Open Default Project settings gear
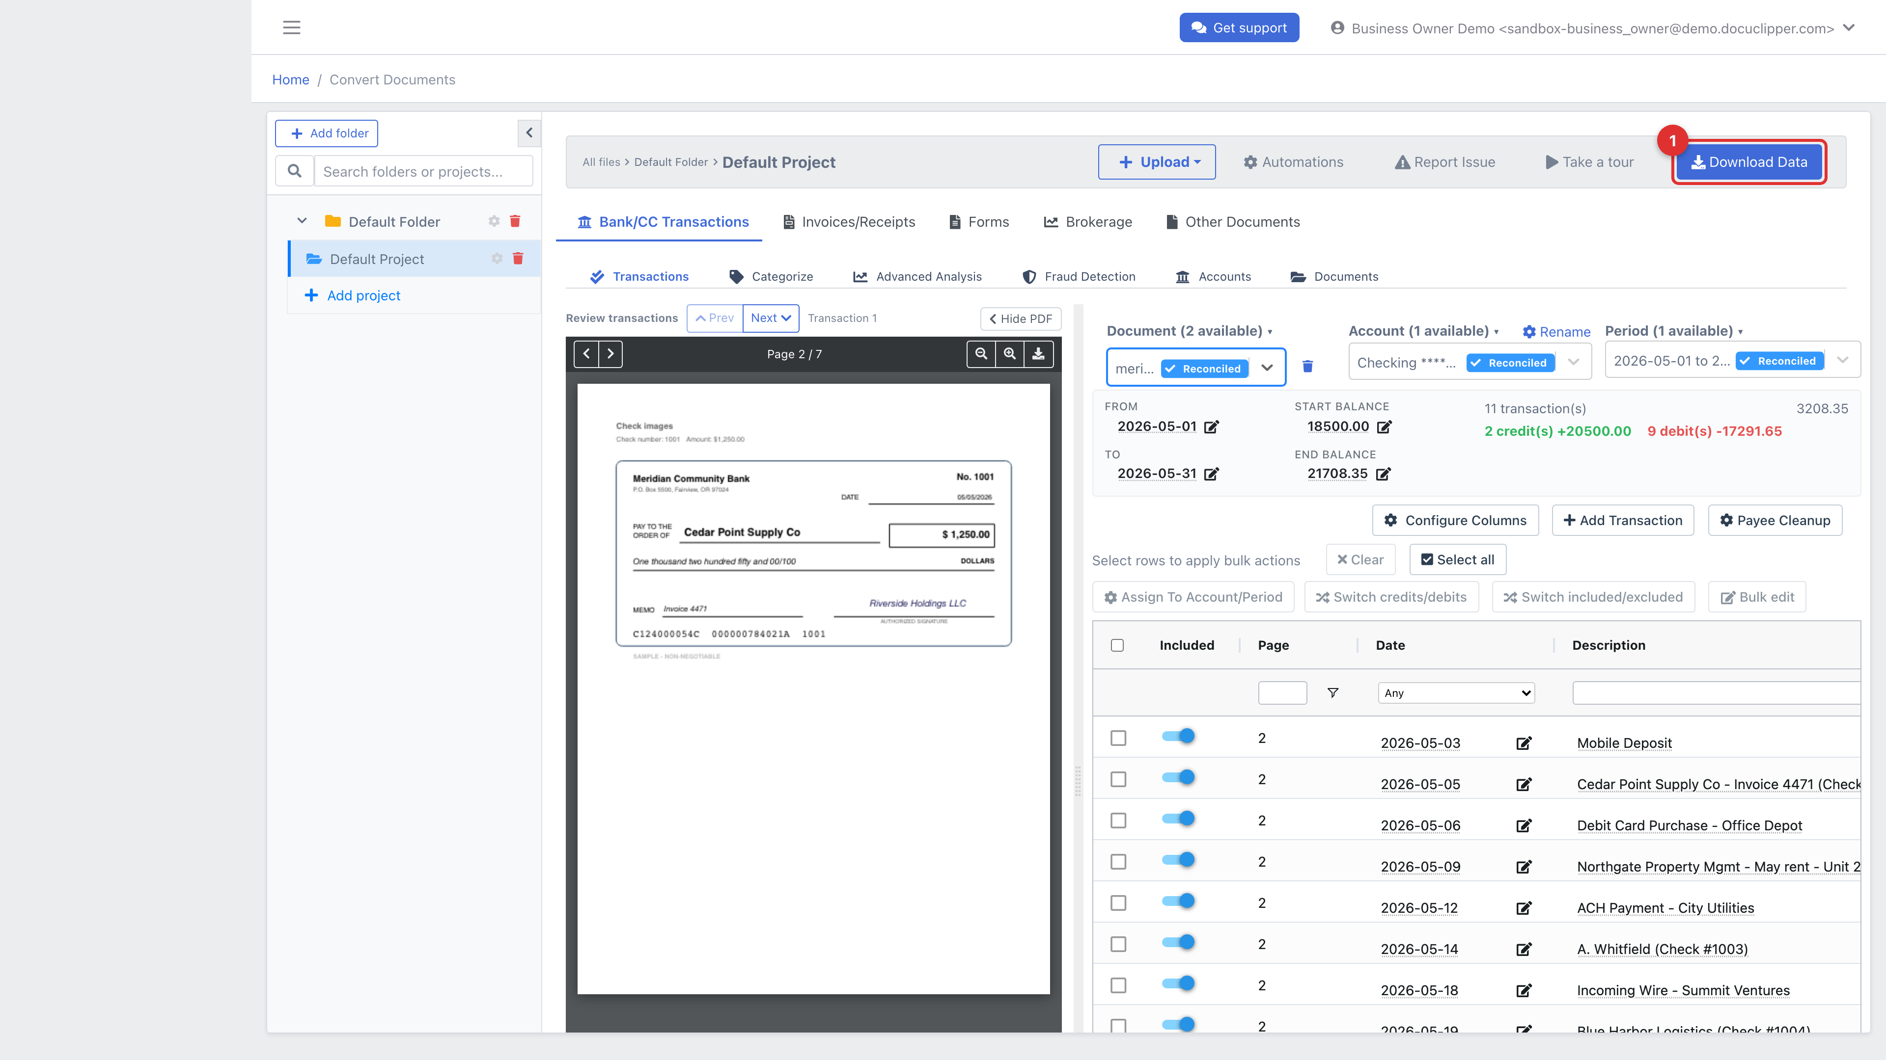 (497, 258)
